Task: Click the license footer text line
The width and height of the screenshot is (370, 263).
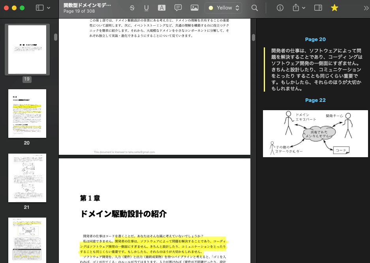Action: (x=124, y=152)
